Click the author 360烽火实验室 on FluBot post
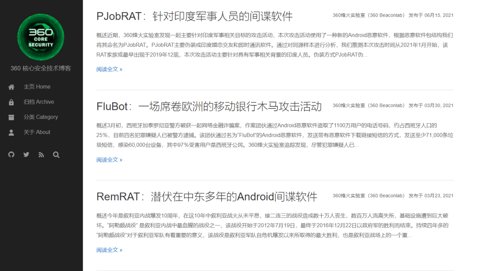Image resolution: width=483 pixels, height=271 pixels. (369, 105)
